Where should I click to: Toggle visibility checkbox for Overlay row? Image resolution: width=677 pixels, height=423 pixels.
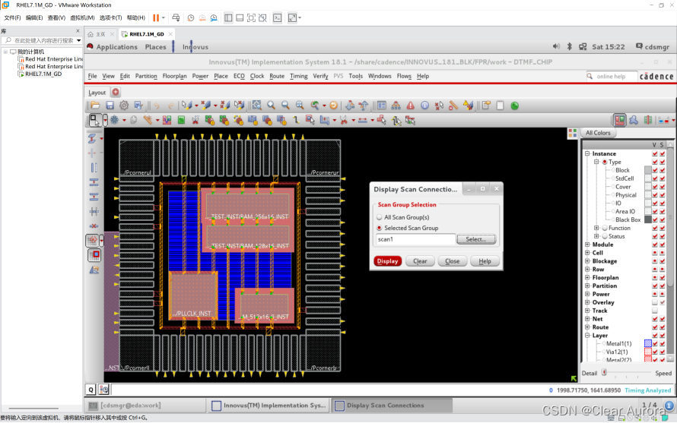point(655,302)
